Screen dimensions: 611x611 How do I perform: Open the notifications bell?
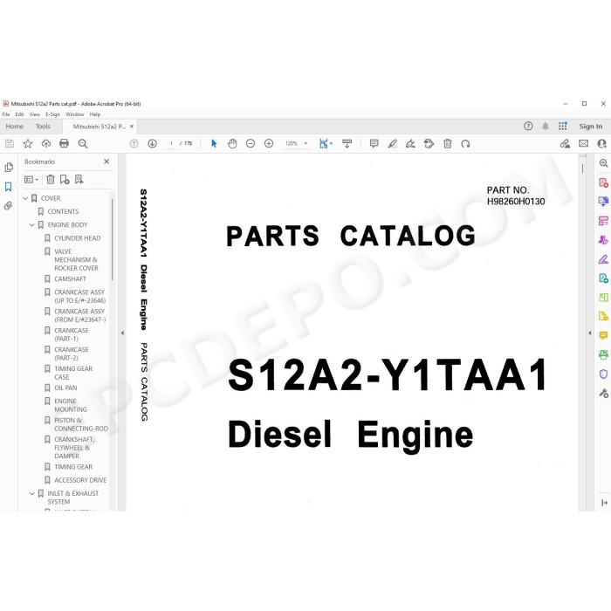click(546, 126)
